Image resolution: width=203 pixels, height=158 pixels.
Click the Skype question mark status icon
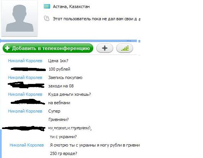47,19
